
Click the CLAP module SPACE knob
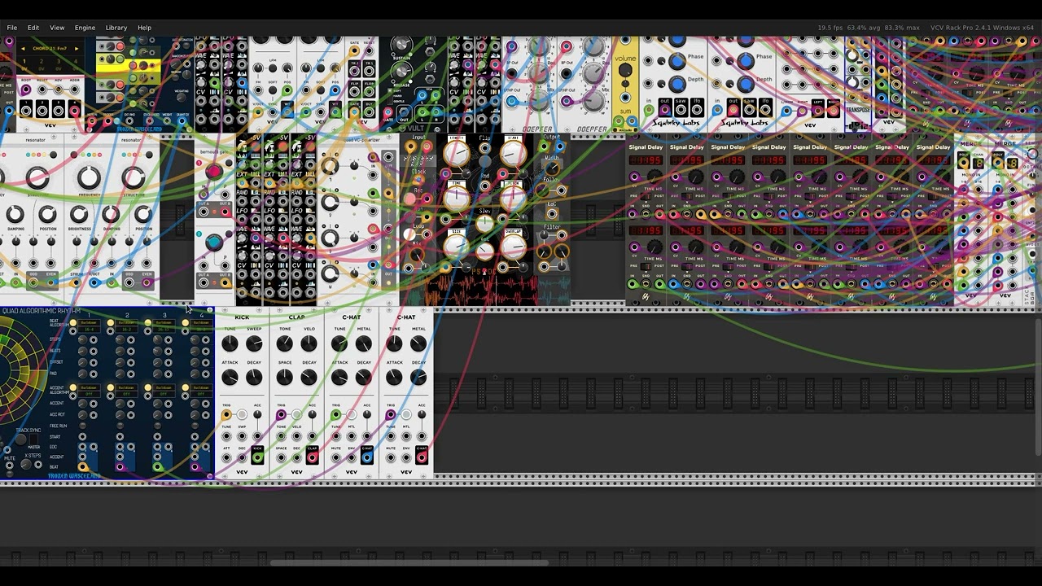[284, 378]
